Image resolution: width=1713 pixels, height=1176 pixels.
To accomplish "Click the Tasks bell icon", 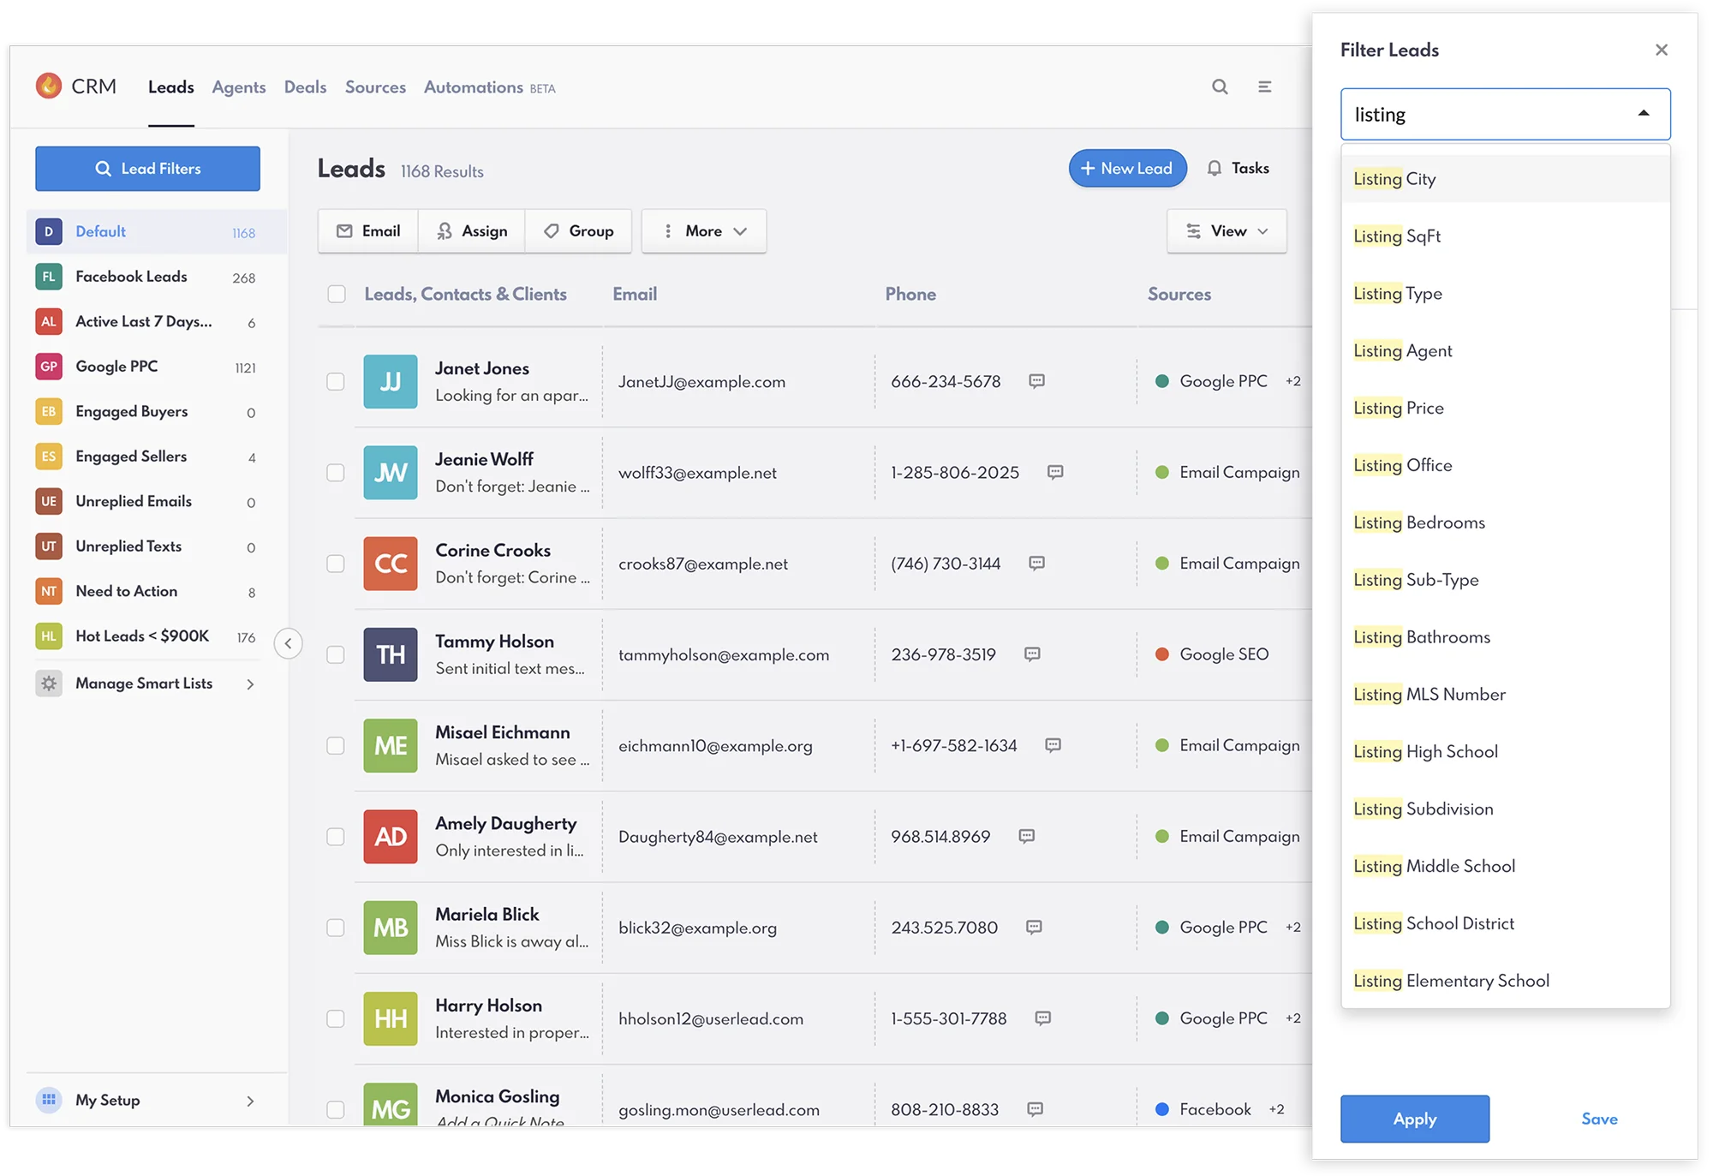I will [x=1215, y=168].
